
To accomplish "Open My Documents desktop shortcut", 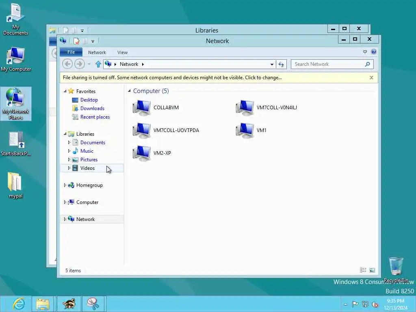I will 15,19.
